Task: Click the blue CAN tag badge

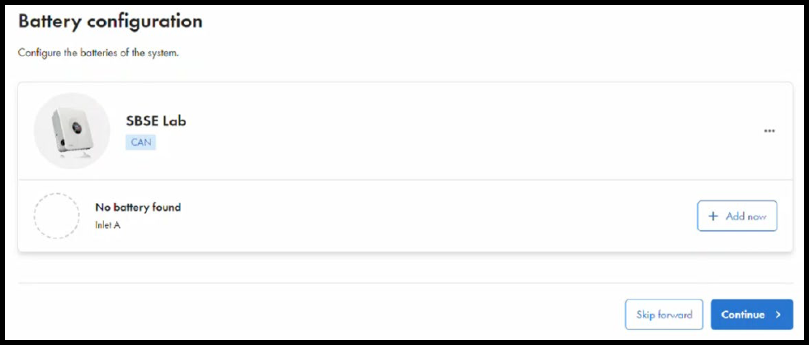Action: [140, 142]
